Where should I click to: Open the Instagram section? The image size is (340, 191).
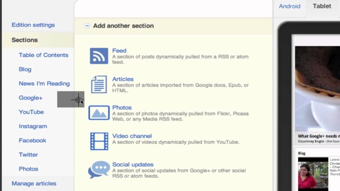33,126
